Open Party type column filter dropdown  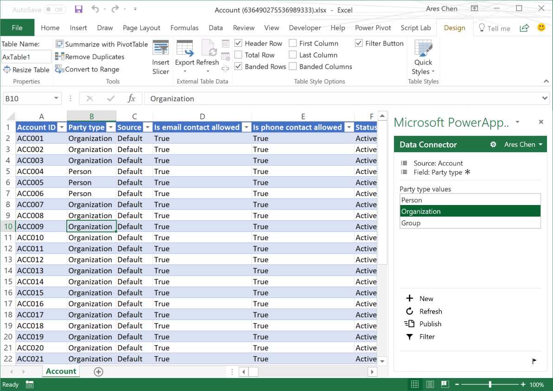(111, 128)
